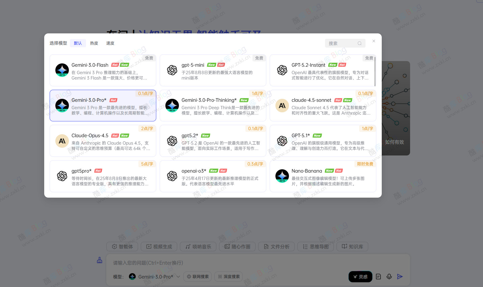Select the 思维导图 mind map feature
The width and height of the screenshot is (483, 287).
point(315,247)
